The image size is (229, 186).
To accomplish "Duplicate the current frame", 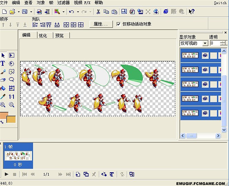I will click(86, 174).
